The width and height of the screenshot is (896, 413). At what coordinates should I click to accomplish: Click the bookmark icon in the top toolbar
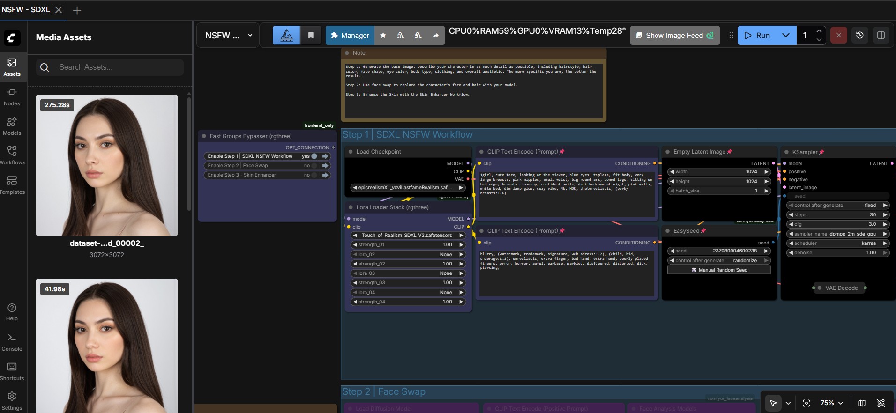(311, 36)
